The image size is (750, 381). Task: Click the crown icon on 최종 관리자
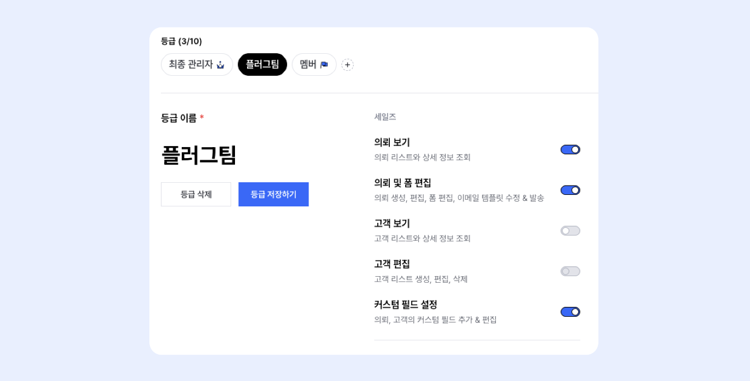(221, 65)
